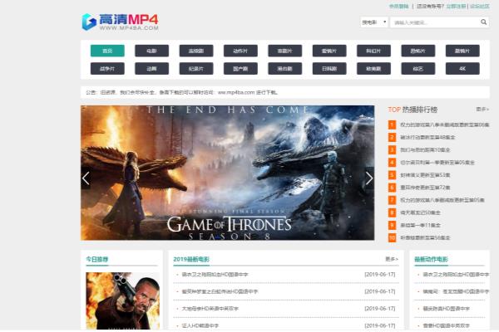
Task: Show the next carousel slide
Action: point(369,178)
